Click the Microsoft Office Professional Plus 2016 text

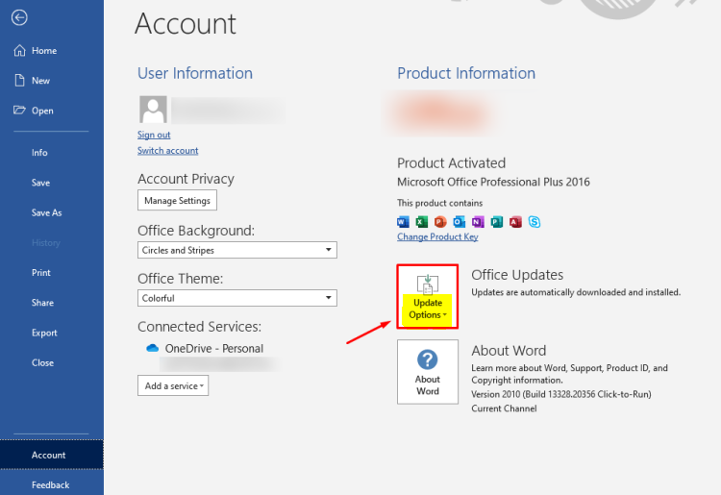pos(493,182)
